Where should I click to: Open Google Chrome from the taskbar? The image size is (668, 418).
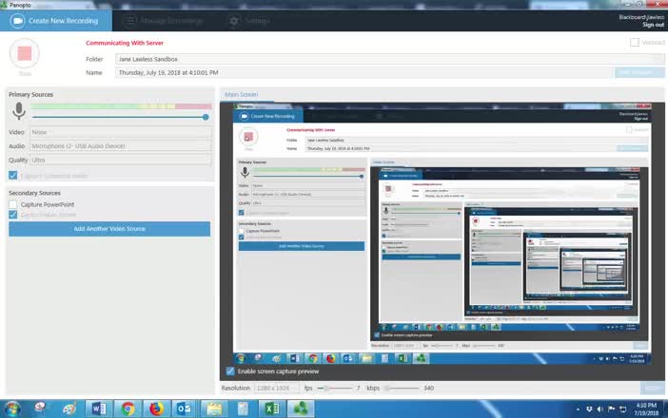point(128,408)
